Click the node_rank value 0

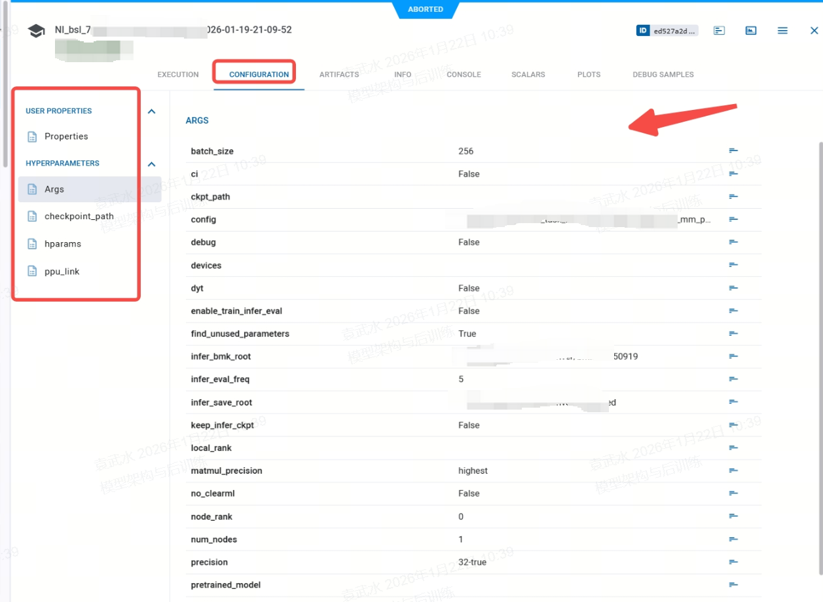click(461, 516)
